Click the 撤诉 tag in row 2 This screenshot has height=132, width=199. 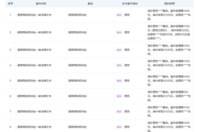click(119, 32)
